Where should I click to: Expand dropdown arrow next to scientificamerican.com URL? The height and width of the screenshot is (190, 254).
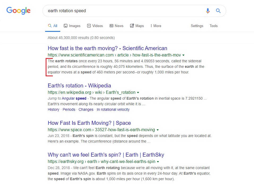183,55
